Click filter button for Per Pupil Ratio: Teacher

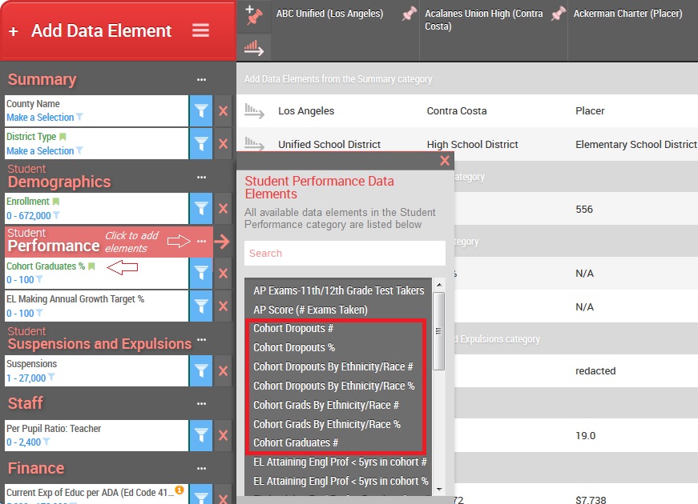(201, 435)
